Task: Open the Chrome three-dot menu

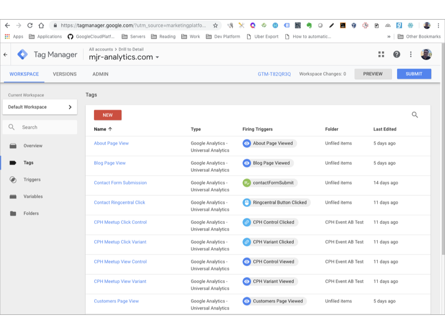Action: coord(438,25)
